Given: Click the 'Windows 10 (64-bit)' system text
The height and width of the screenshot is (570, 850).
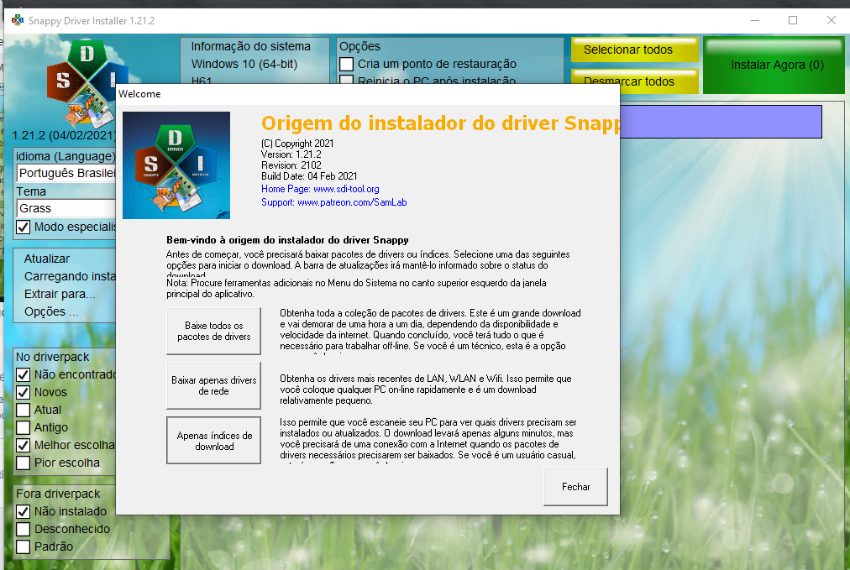Looking at the screenshot, I should tap(244, 64).
